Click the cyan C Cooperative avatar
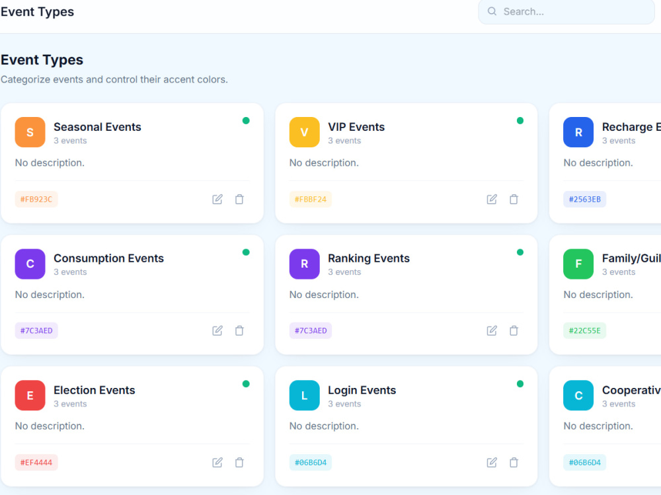Viewport: 661px width, 495px height. (578, 395)
